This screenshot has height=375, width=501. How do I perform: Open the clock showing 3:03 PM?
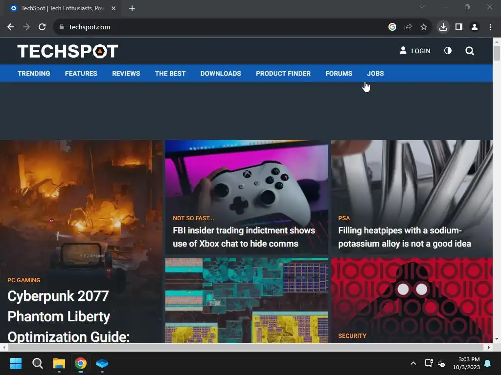coord(466,363)
